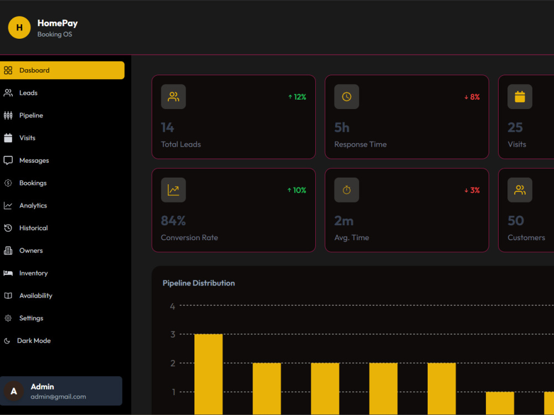Image resolution: width=554 pixels, height=415 pixels.
Task: Click the Admin avatar circle
Action: [x=14, y=391]
